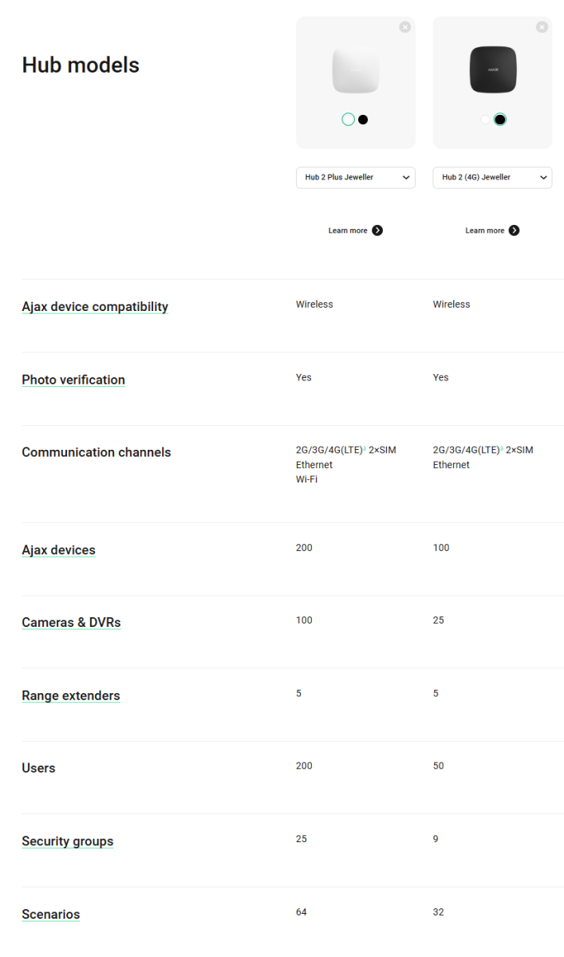The height and width of the screenshot is (957, 564).
Task: Remove Hub 2 (4G) Jeweller from comparison
Action: (542, 27)
